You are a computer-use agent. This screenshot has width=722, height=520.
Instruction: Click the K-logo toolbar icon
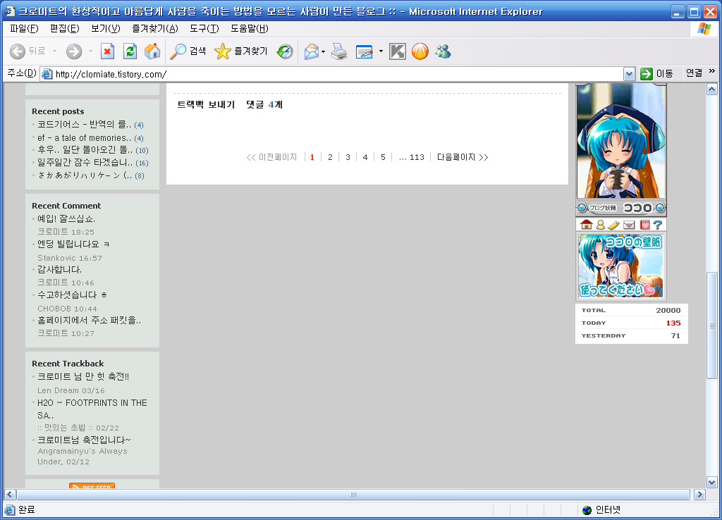398,51
